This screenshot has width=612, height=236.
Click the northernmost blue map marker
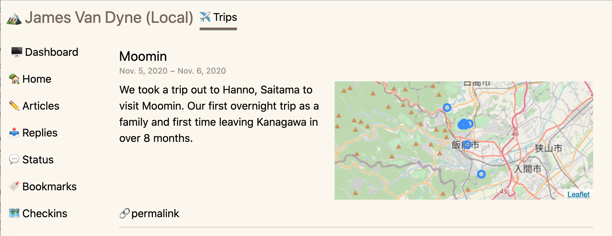pyautogui.click(x=447, y=108)
